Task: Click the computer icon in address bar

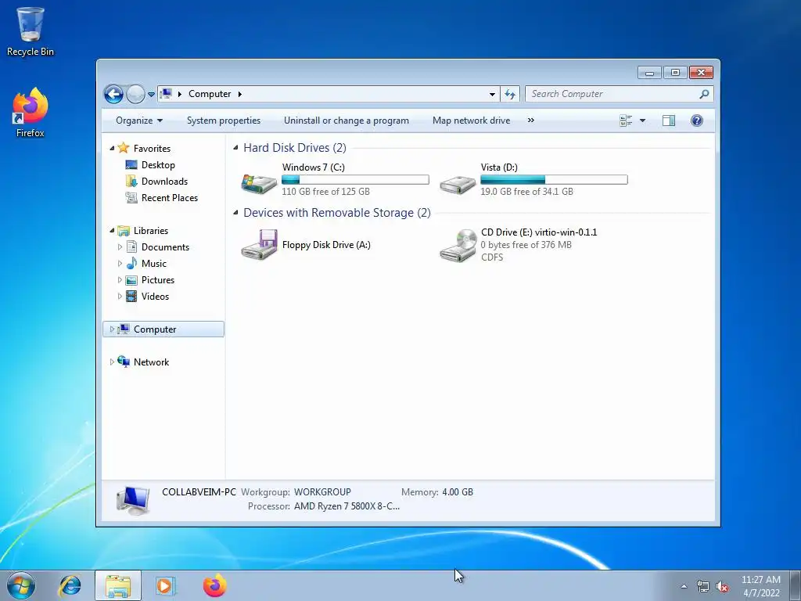Action: click(x=166, y=94)
